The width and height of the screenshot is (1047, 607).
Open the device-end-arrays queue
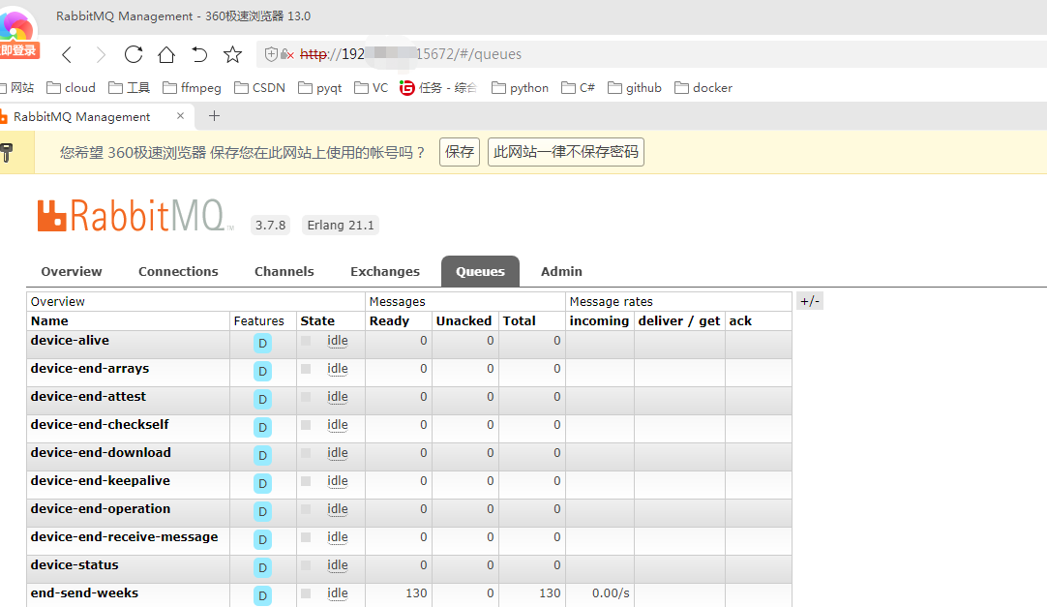click(90, 369)
